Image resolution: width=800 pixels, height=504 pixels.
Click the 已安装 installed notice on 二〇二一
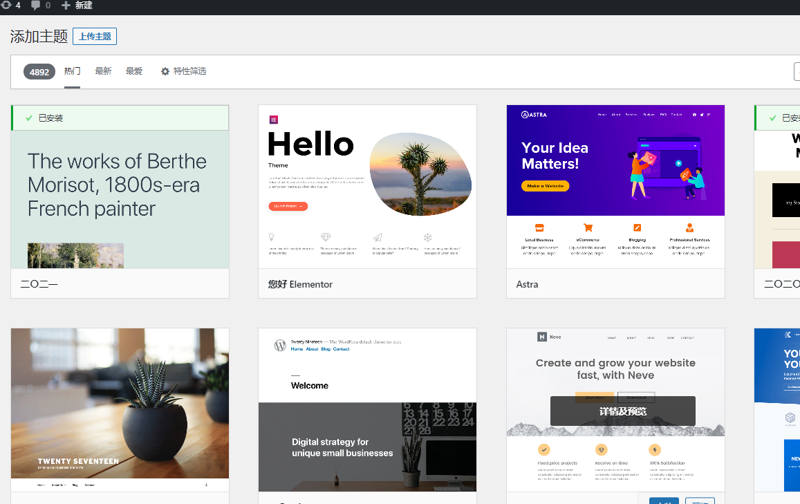[120, 118]
